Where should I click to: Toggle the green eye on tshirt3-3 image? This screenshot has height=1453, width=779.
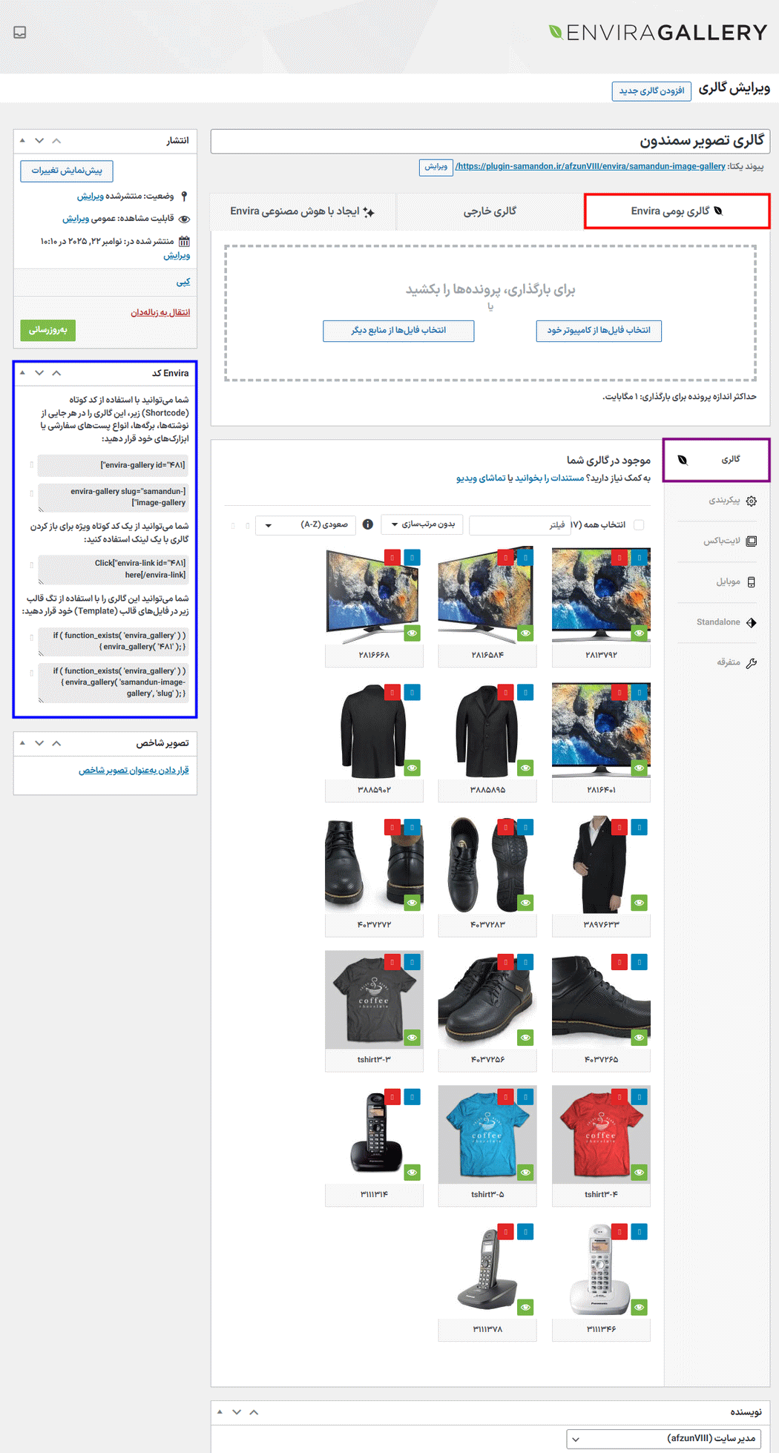412,1037
